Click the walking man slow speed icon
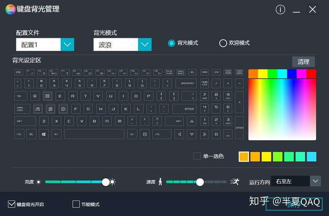Screen dimensions: 329x216 click(x=160, y=182)
